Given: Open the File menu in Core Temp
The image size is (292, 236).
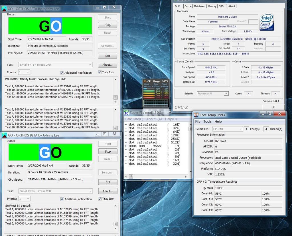Looking at the screenshot, I should click(x=198, y=122).
